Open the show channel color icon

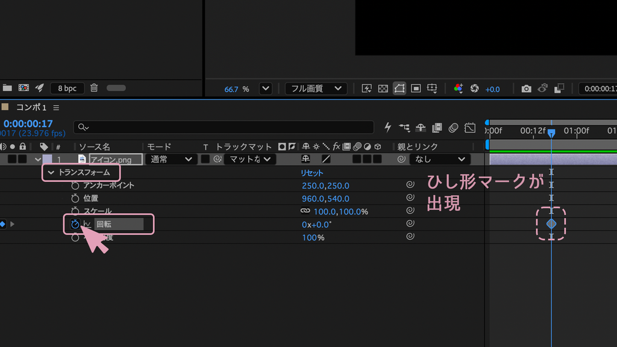[x=458, y=89]
